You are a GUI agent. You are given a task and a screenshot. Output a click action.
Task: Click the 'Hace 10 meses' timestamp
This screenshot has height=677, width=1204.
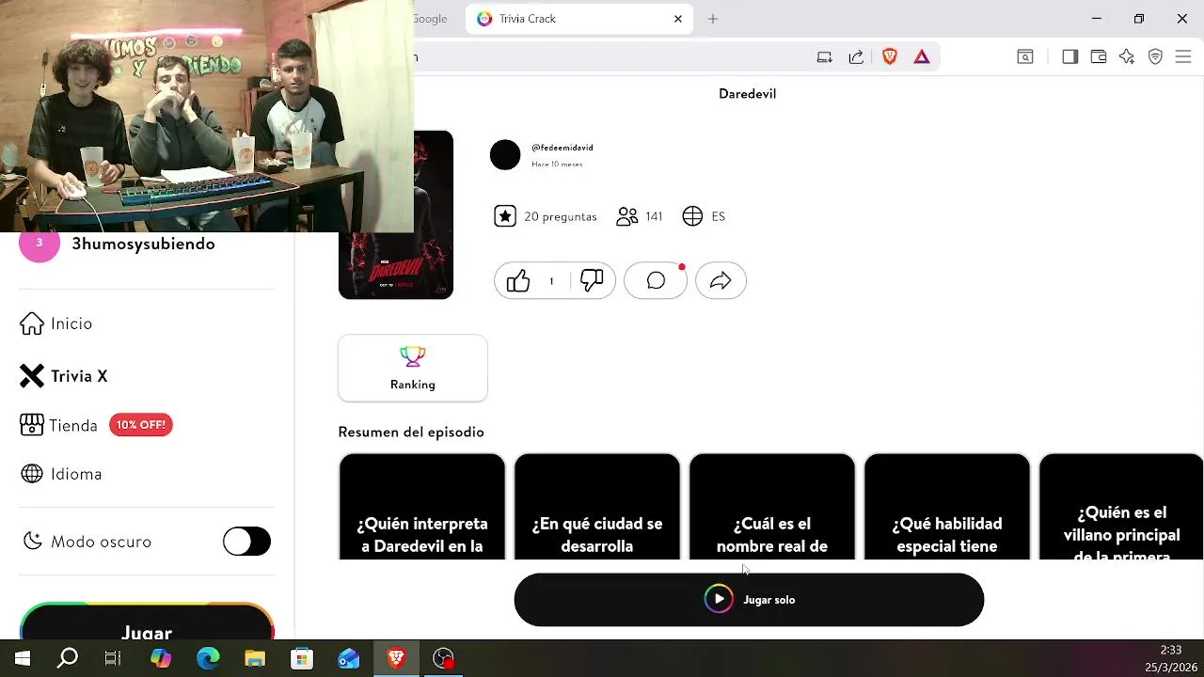click(x=557, y=165)
